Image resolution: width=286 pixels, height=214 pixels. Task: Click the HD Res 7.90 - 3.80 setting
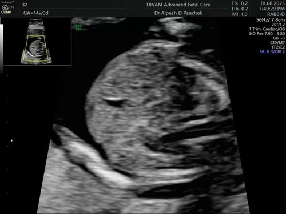[x=267, y=34]
